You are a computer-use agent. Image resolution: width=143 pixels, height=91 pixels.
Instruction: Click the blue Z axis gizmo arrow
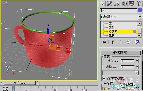point(48,30)
